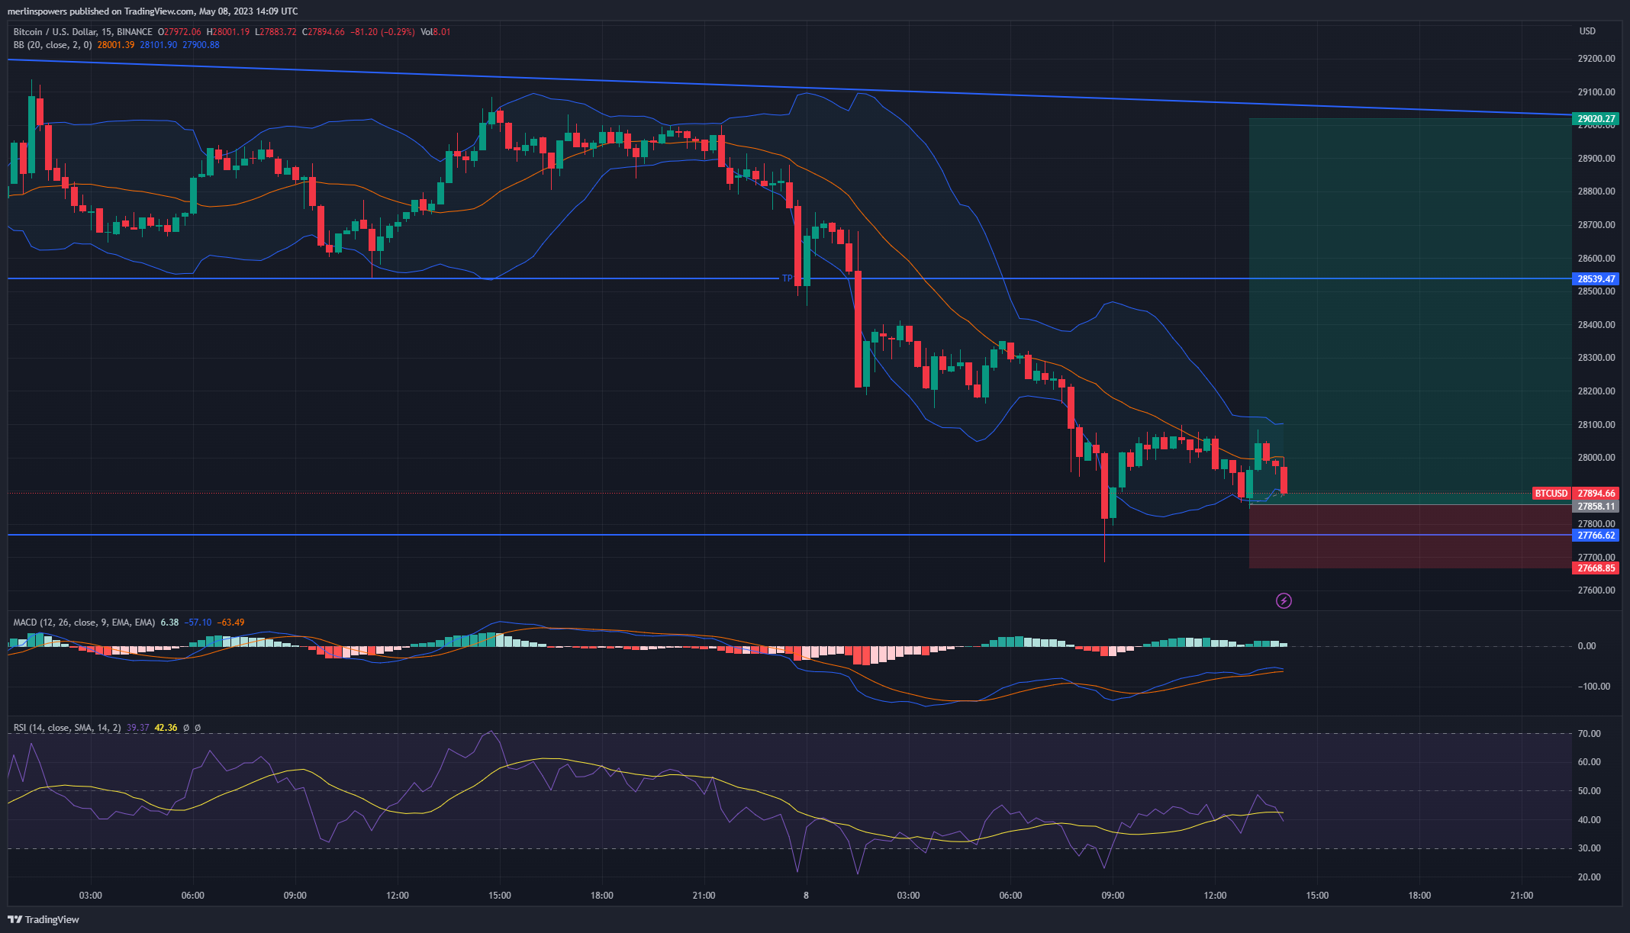1630x933 pixels.
Task: Click the gray 27858.11 entry price label
Action: (x=1596, y=507)
